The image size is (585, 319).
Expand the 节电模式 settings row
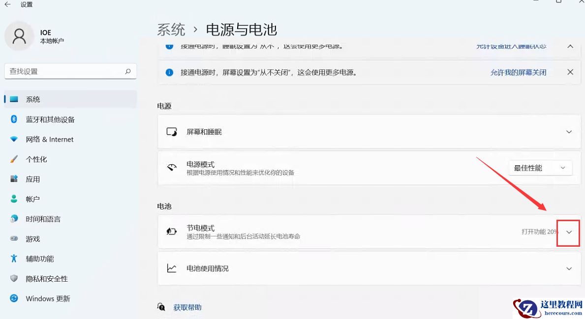click(x=568, y=231)
